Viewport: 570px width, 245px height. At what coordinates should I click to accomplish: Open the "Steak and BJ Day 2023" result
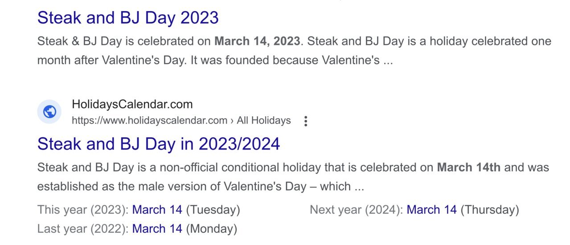click(128, 18)
